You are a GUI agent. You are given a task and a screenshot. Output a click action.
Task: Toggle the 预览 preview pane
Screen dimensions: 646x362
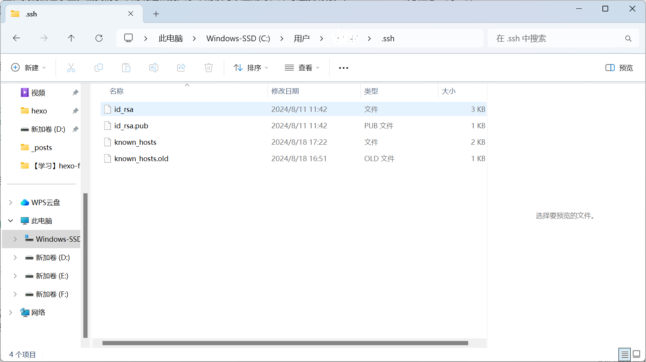click(x=619, y=68)
